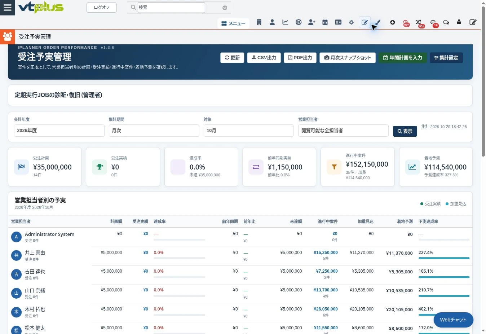Screen dimensions: 486x334
Task: Open the calendar icon in toolbar
Action: pos(325,22)
